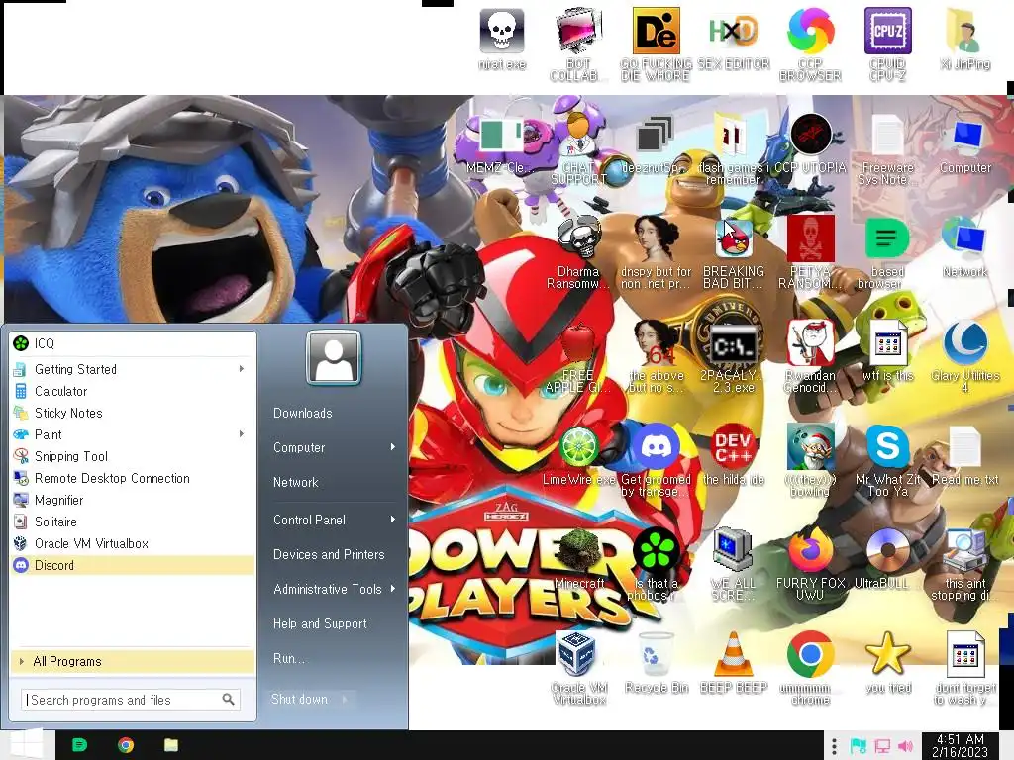Open the BREAKING BAD BIT... Angry Birds icon
The image size is (1014, 760).
(x=734, y=240)
